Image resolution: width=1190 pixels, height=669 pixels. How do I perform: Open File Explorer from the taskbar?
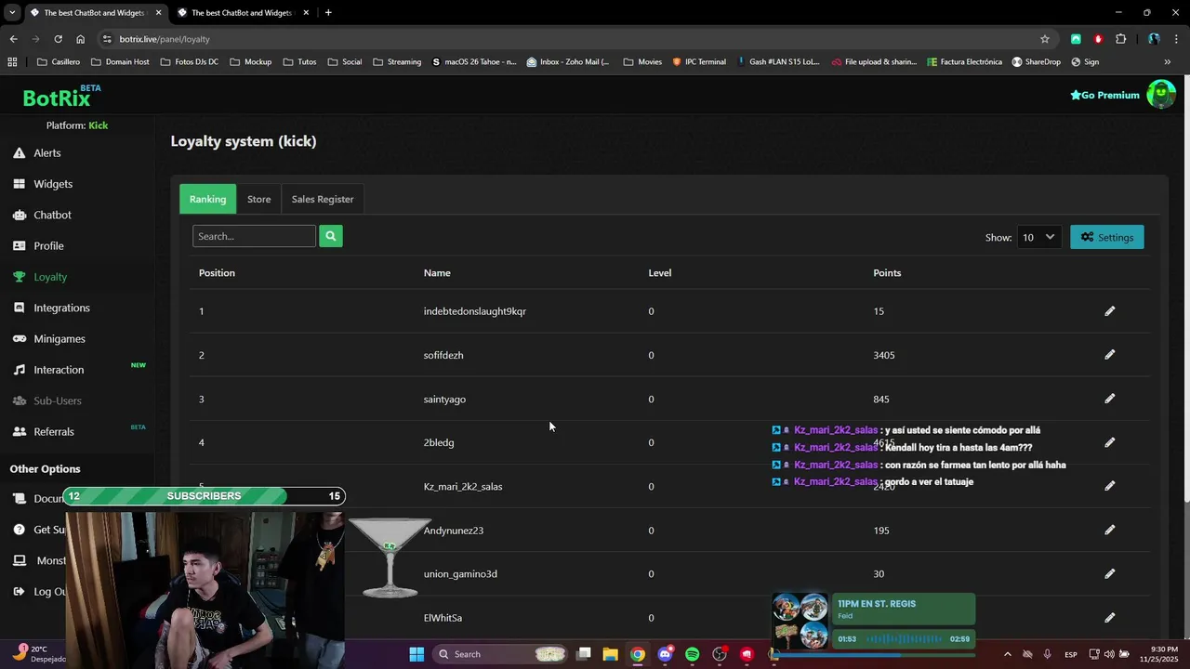click(610, 654)
